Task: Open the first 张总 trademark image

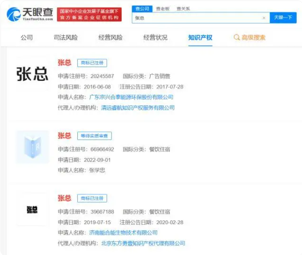Action: click(32, 74)
